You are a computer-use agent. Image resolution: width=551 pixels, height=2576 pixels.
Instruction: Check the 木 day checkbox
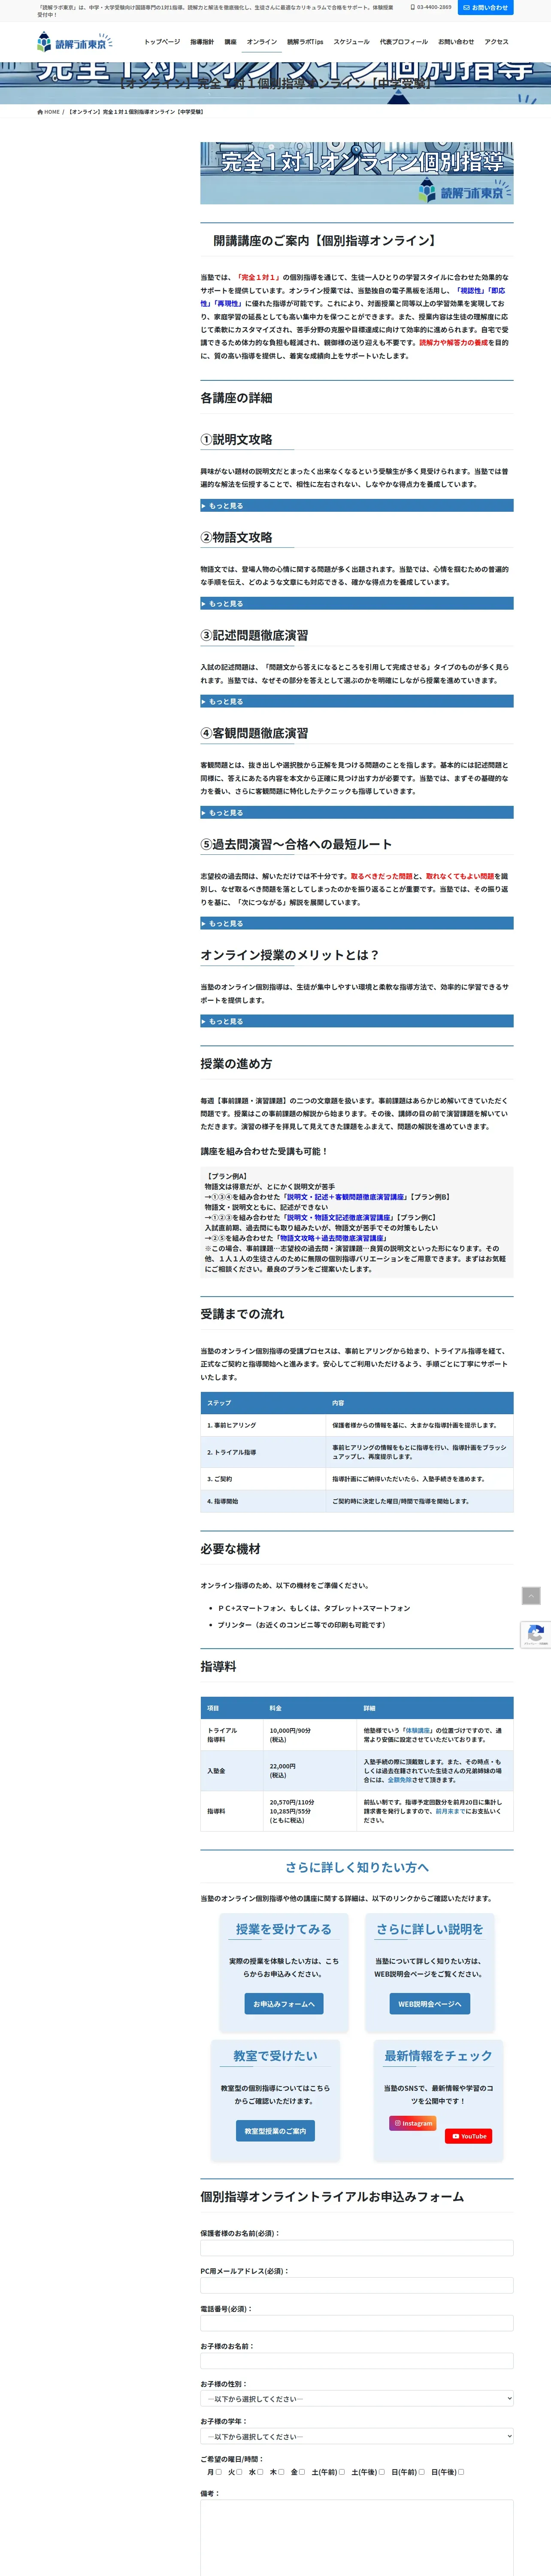click(281, 2472)
